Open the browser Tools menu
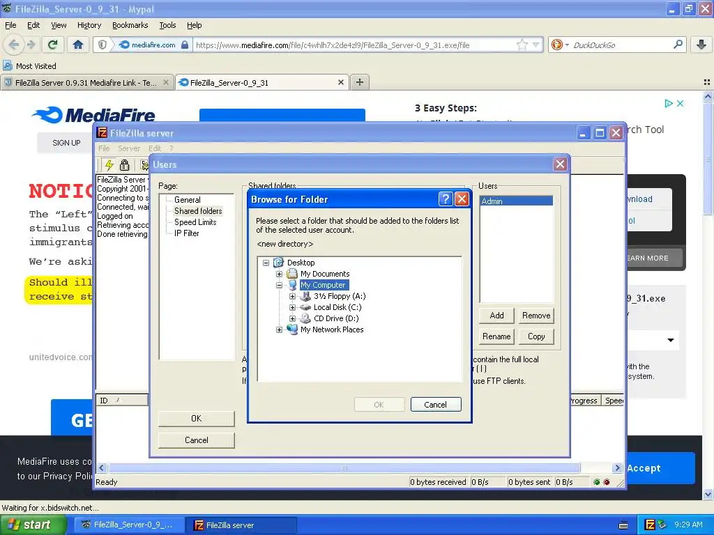The height and width of the screenshot is (535, 714). pos(167,25)
